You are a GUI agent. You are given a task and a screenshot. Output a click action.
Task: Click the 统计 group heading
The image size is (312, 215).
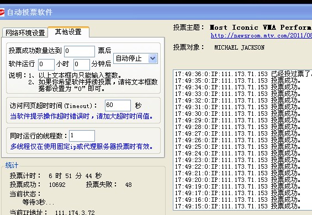click(x=12, y=165)
